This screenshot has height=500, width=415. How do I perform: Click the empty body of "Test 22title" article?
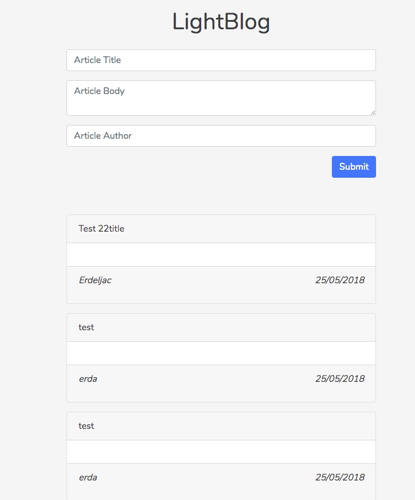[221, 255]
